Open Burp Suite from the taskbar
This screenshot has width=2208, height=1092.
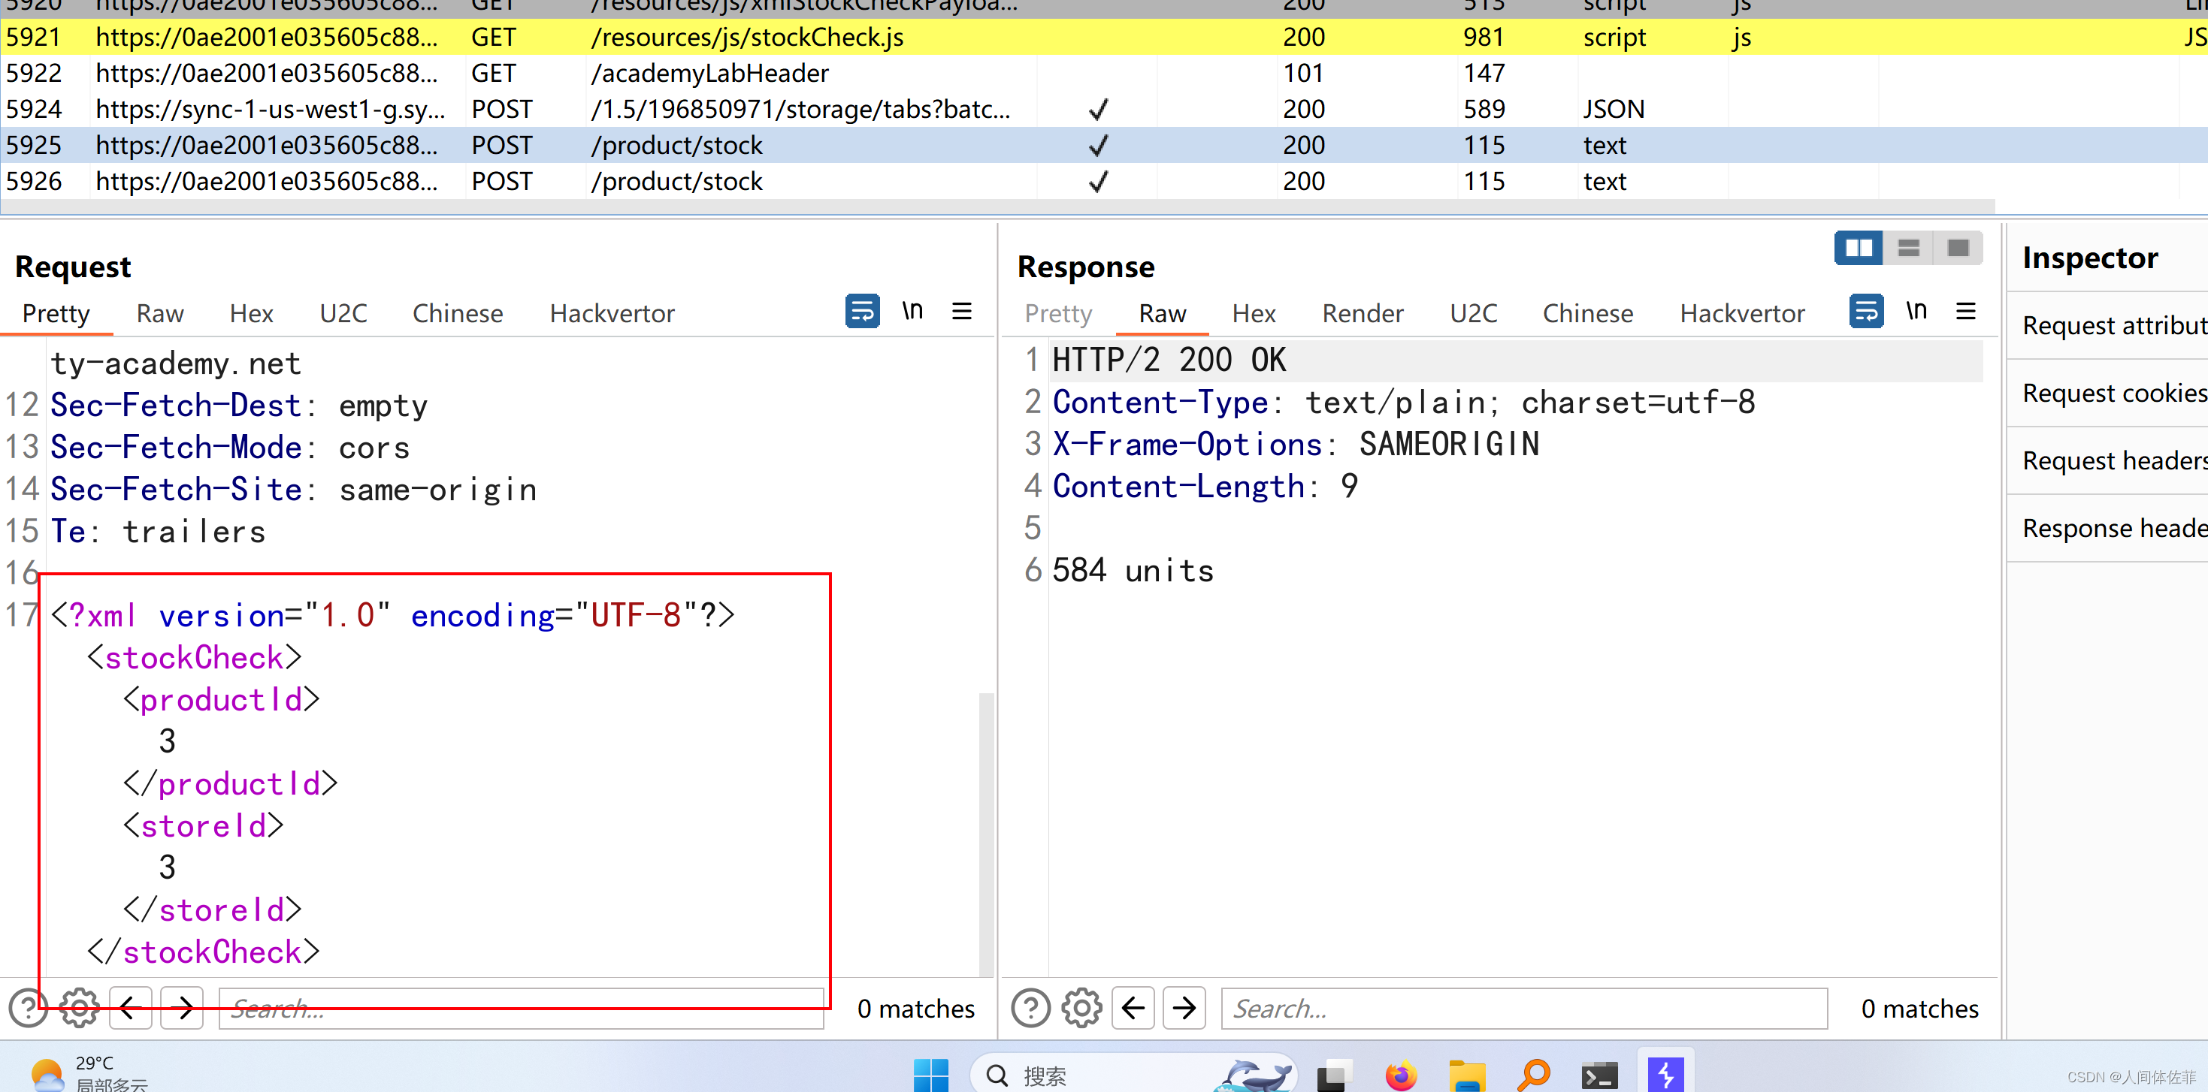pos(1666,1073)
